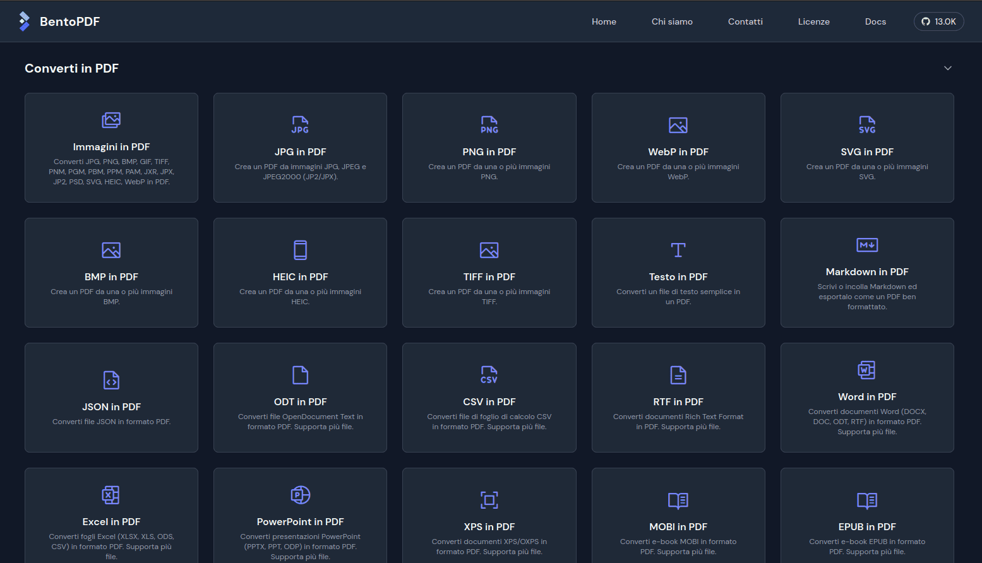The height and width of the screenshot is (563, 982).
Task: Open the Licenze page link
Action: click(x=813, y=21)
